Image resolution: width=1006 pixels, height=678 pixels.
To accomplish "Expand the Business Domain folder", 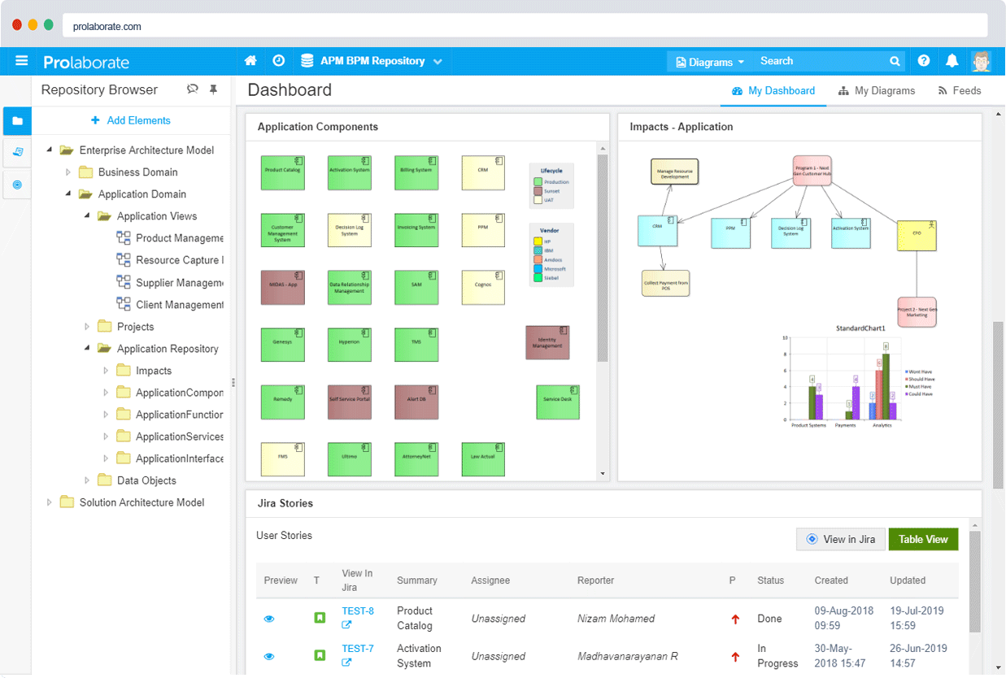I will (x=68, y=172).
